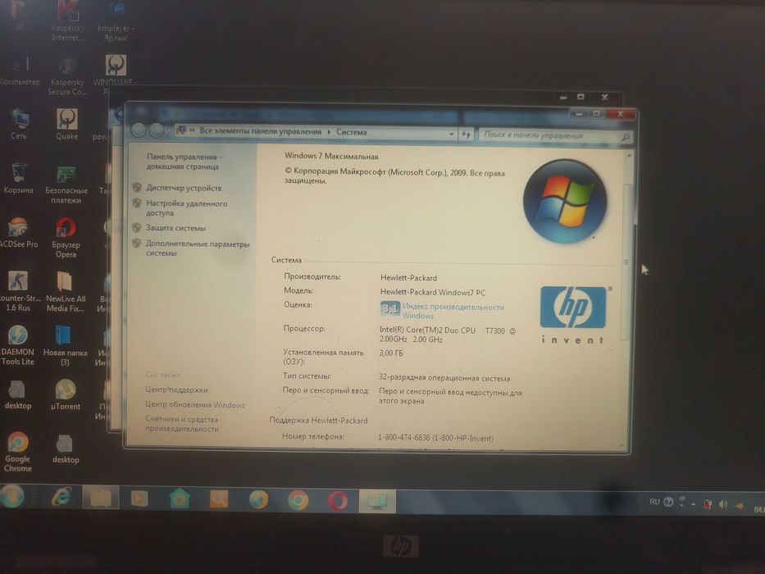765x574 pixels.
Task: Open Windows Explorer taskbar icon
Action: tap(101, 498)
